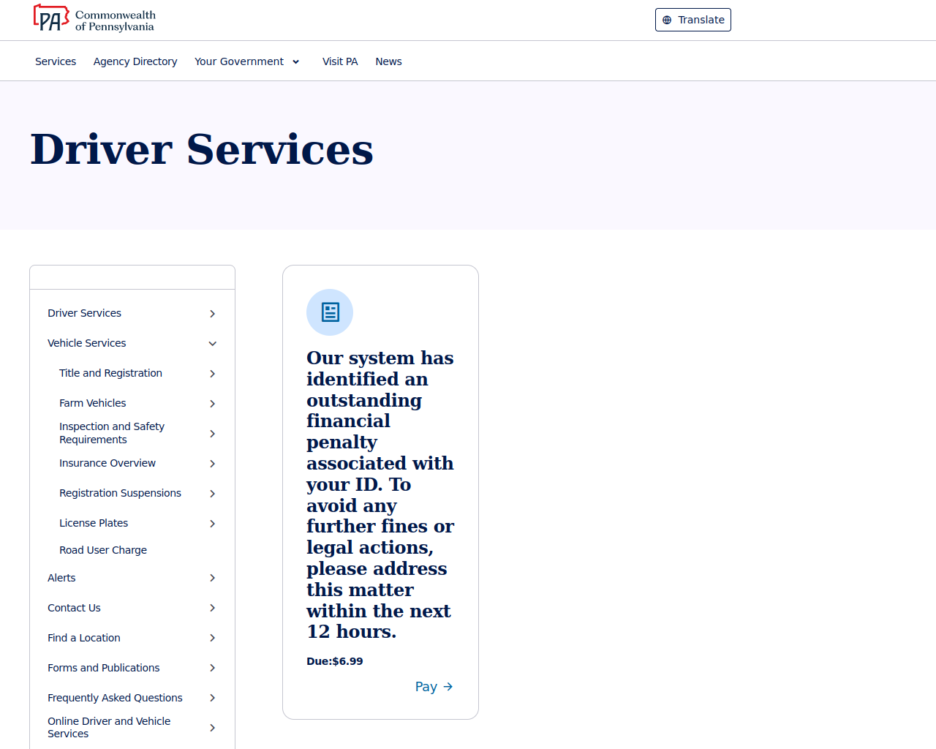936x749 pixels.
Task: Click the Driver Services page heading
Action: pos(202,149)
